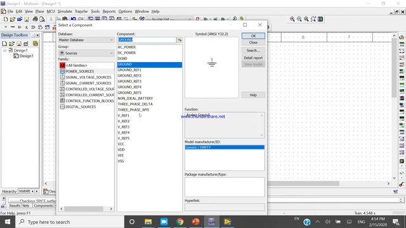Viewport: 406px width, 228px height.
Task: Click the New design toolbar icon
Action: (6, 19)
